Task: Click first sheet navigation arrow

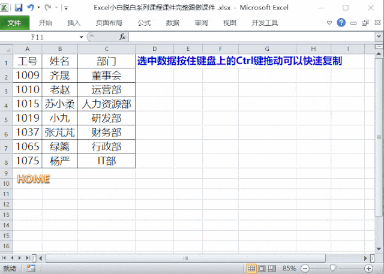Action: pos(4,258)
